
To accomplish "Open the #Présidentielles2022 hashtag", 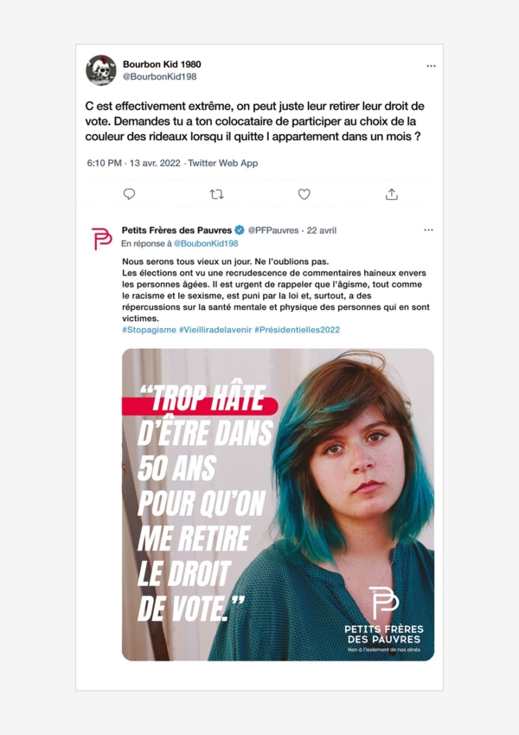I will pos(297,330).
